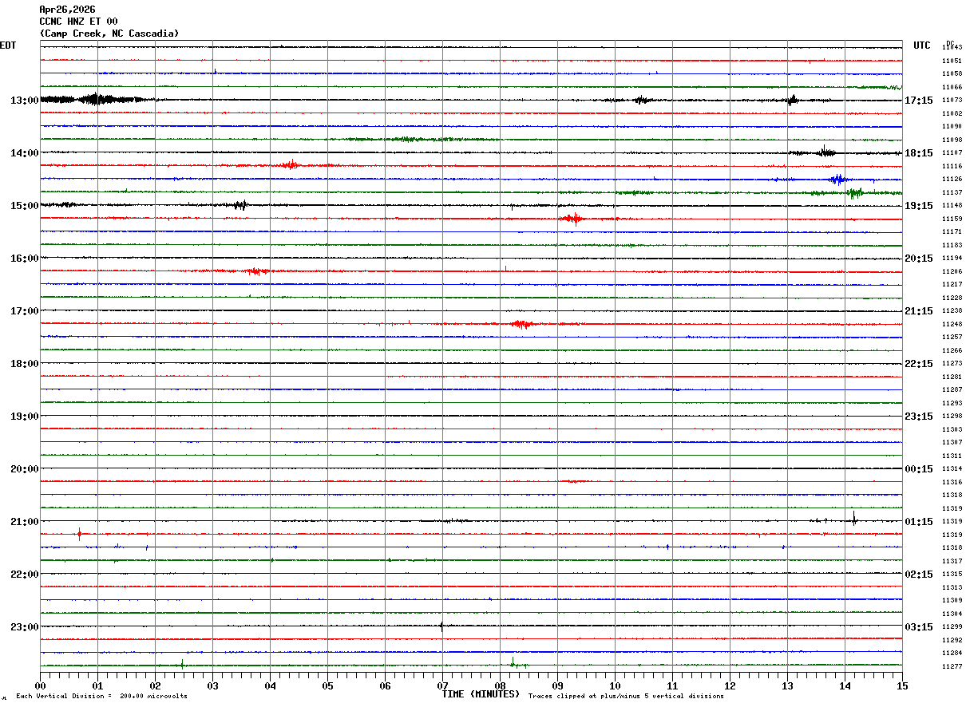Click minute tick 01 on the bottom axis
Screen dimensions: 966x707
pyautogui.click(x=97, y=685)
